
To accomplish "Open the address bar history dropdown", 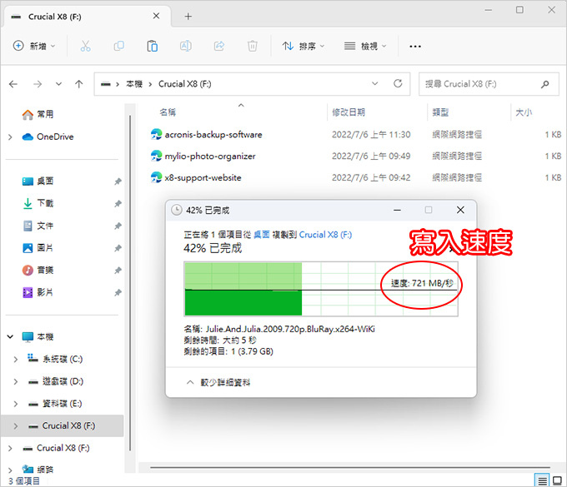I will 375,84.
